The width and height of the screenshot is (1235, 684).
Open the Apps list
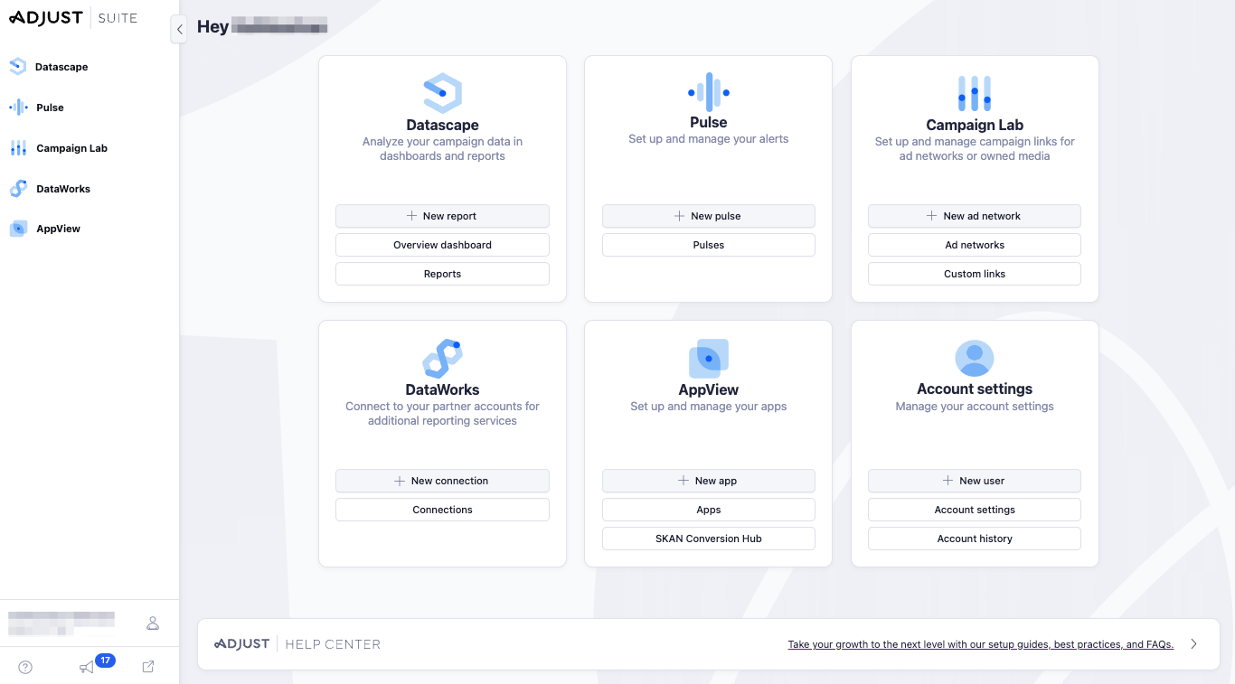pos(709,510)
